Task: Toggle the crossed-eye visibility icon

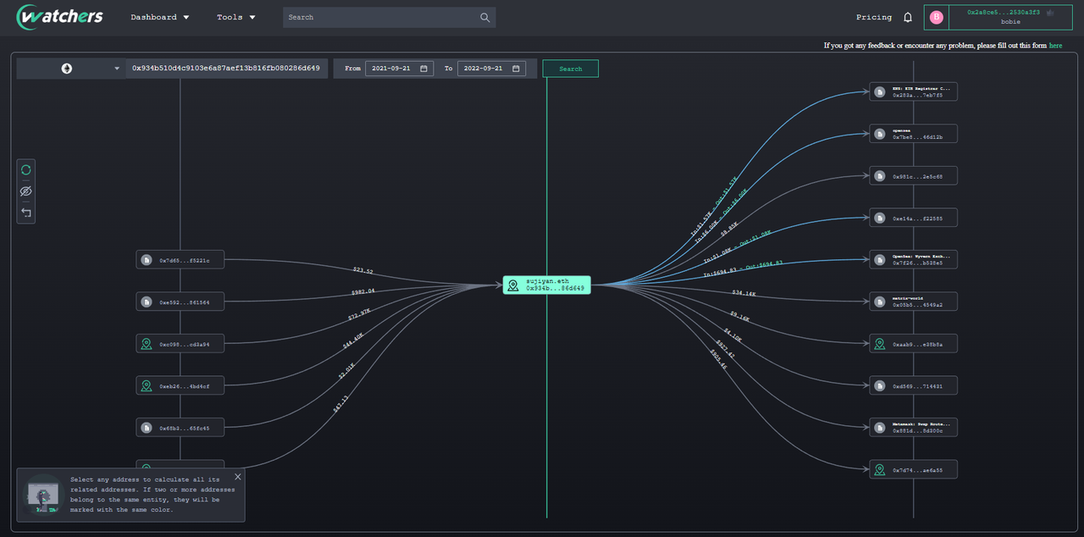Action: coord(26,191)
